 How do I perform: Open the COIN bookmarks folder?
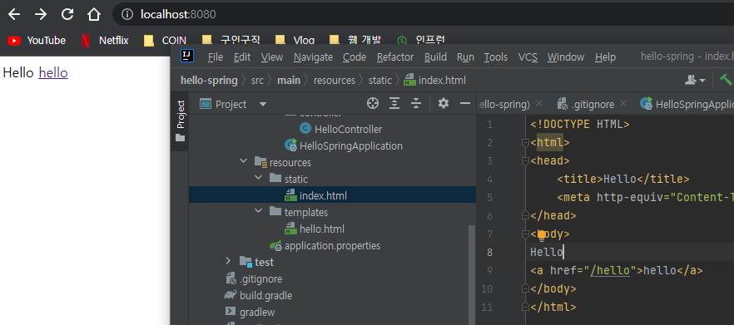166,41
